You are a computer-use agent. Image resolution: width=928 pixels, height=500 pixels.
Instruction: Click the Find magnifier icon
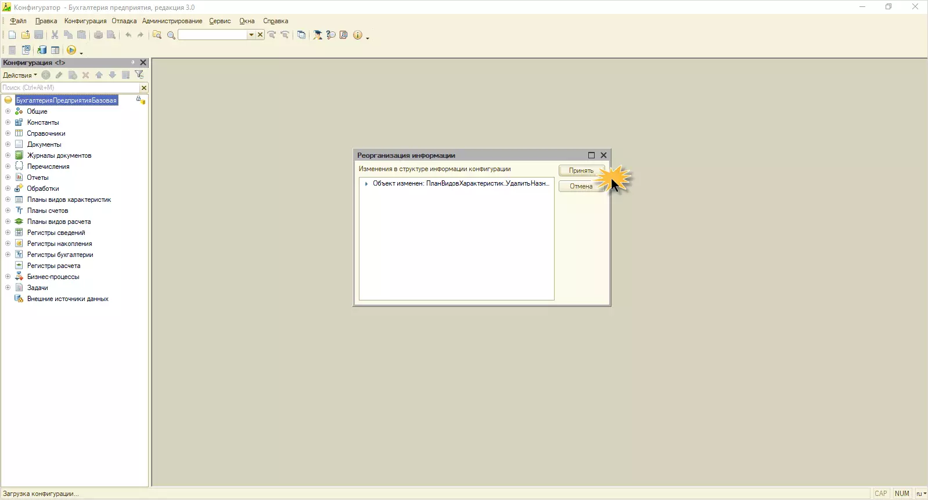[x=171, y=35]
